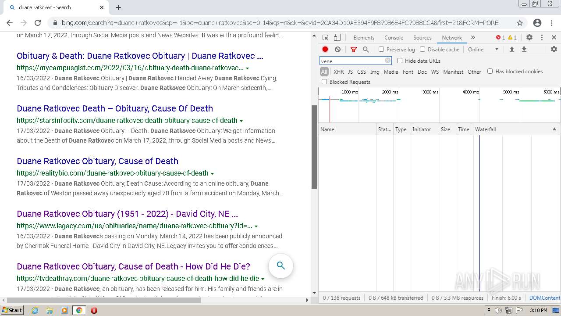Open File Explorer from the taskbar
Viewport: 561px width, 316px height.
tap(50, 310)
